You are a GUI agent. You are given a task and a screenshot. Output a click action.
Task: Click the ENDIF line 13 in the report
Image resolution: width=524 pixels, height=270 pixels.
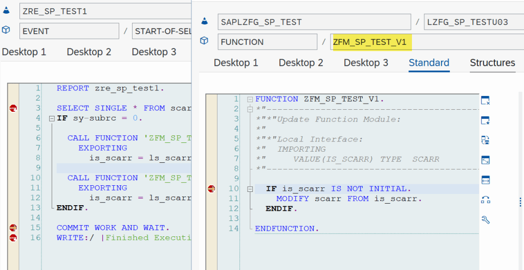(x=73, y=208)
